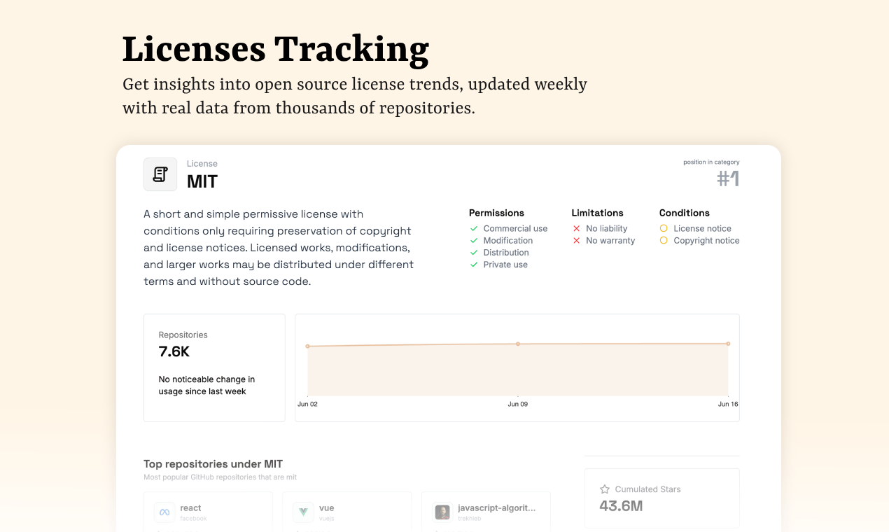Click the 'Distribution' permission text
This screenshot has height=532, width=889.
point(506,252)
